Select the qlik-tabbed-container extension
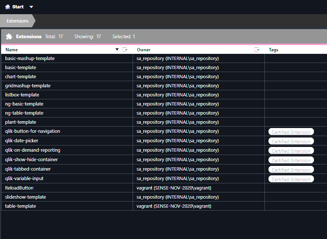Image resolution: width=327 pixels, height=239 pixels. coord(28,169)
